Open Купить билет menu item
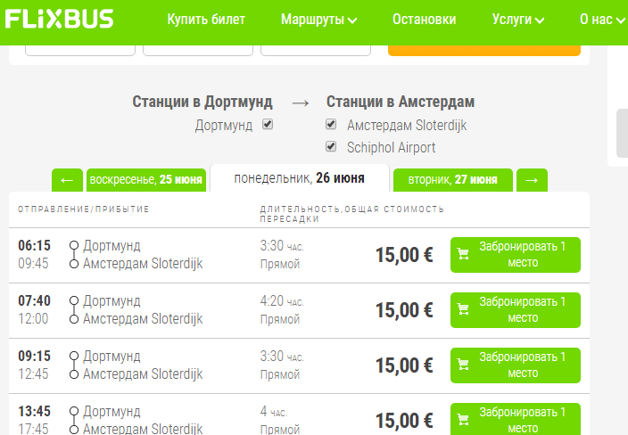Viewport: 628px width, 435px height. [x=206, y=20]
